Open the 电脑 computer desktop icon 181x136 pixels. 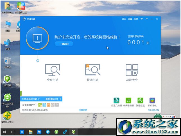coord(7,26)
